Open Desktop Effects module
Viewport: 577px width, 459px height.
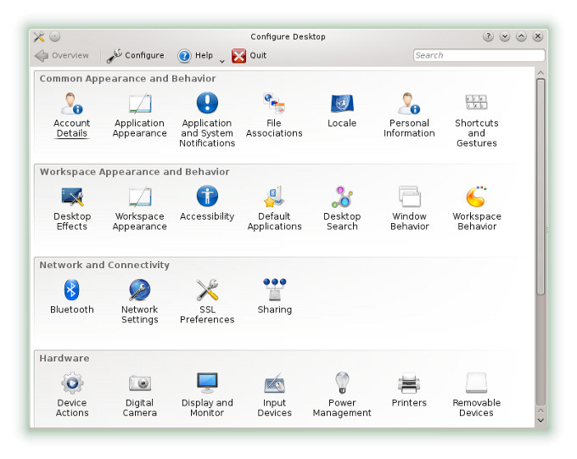(x=72, y=209)
